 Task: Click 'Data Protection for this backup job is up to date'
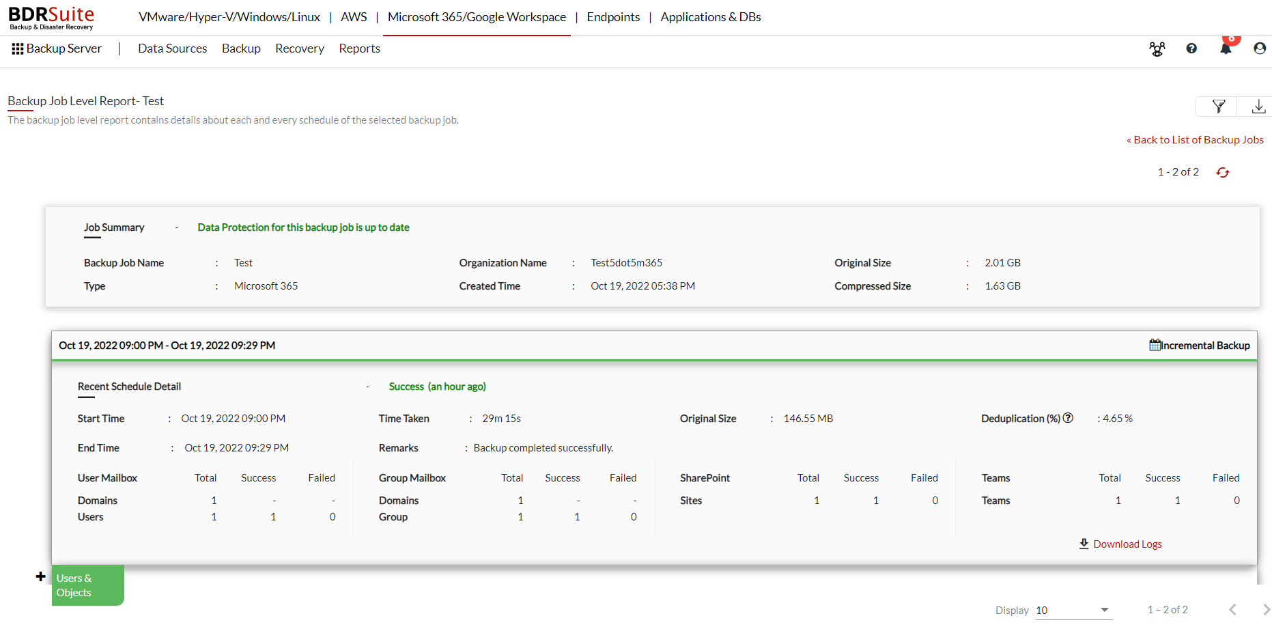click(x=304, y=227)
